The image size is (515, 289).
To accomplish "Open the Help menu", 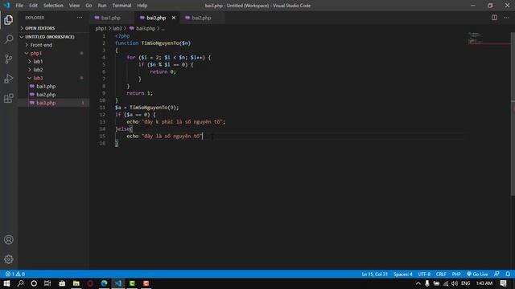I will [142, 6].
